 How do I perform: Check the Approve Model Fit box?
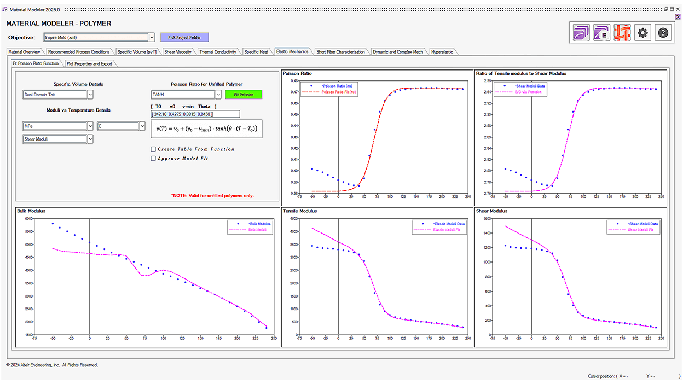(153, 159)
